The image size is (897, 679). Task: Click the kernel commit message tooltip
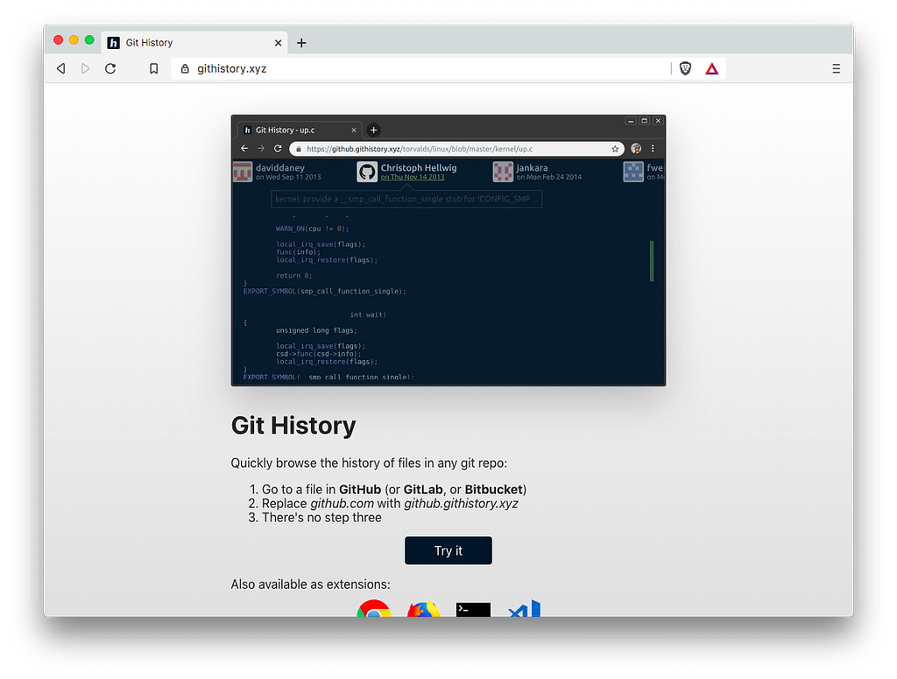(x=406, y=199)
